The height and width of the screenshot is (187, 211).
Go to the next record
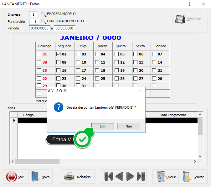pos(130,176)
